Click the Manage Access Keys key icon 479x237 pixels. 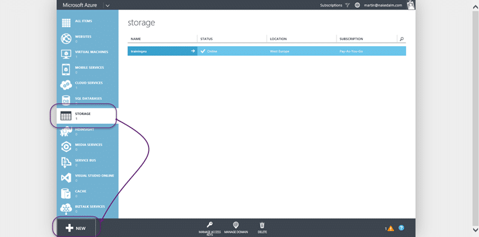pos(210,225)
